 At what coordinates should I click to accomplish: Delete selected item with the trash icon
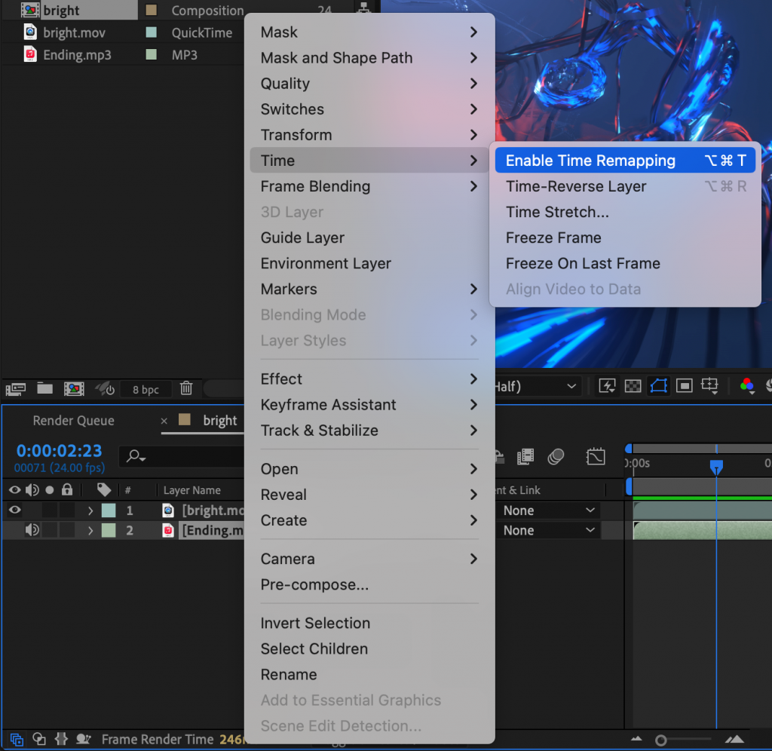click(x=185, y=389)
